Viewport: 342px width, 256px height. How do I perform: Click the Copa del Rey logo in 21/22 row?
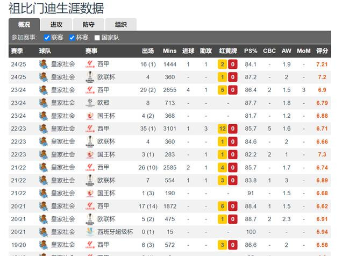click(90, 193)
